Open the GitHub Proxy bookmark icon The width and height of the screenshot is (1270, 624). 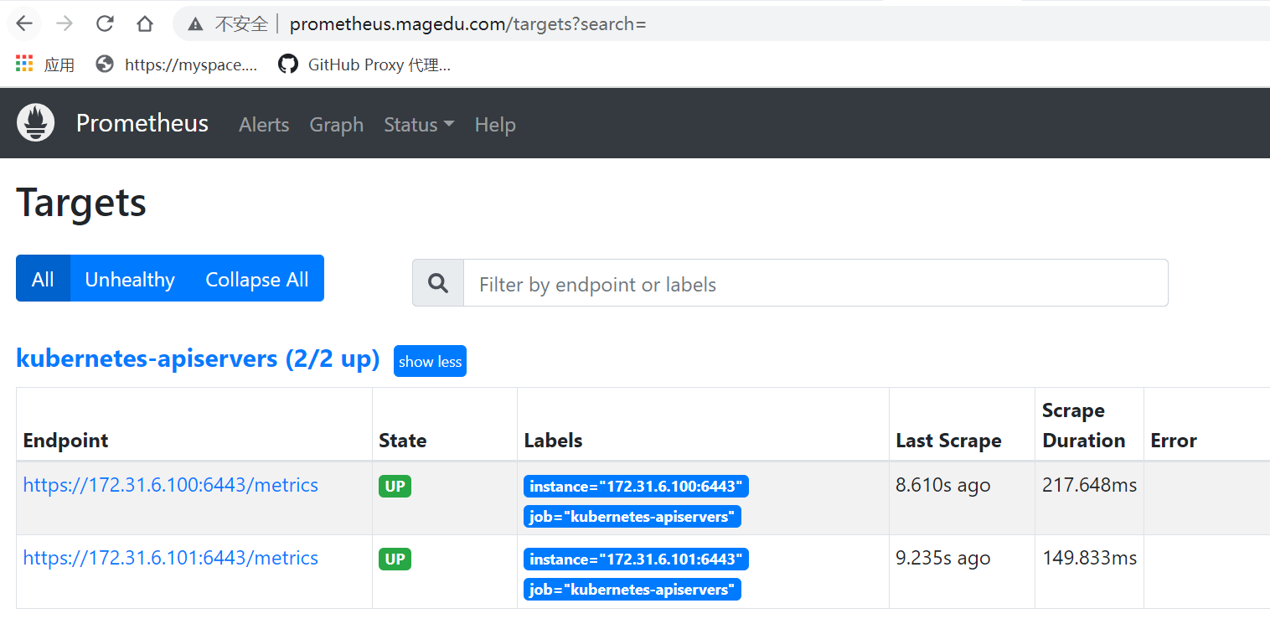pyautogui.click(x=288, y=64)
